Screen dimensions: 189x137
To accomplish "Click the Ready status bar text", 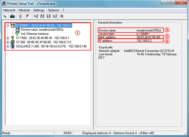I will click(6, 133).
